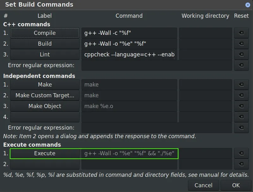Reset the Execute command row
253x192 pixels.
click(x=241, y=153)
